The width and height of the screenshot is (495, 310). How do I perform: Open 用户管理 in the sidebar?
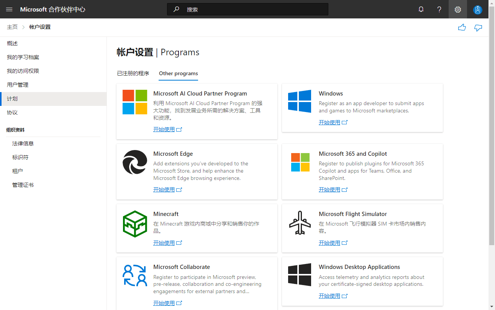click(x=53, y=85)
